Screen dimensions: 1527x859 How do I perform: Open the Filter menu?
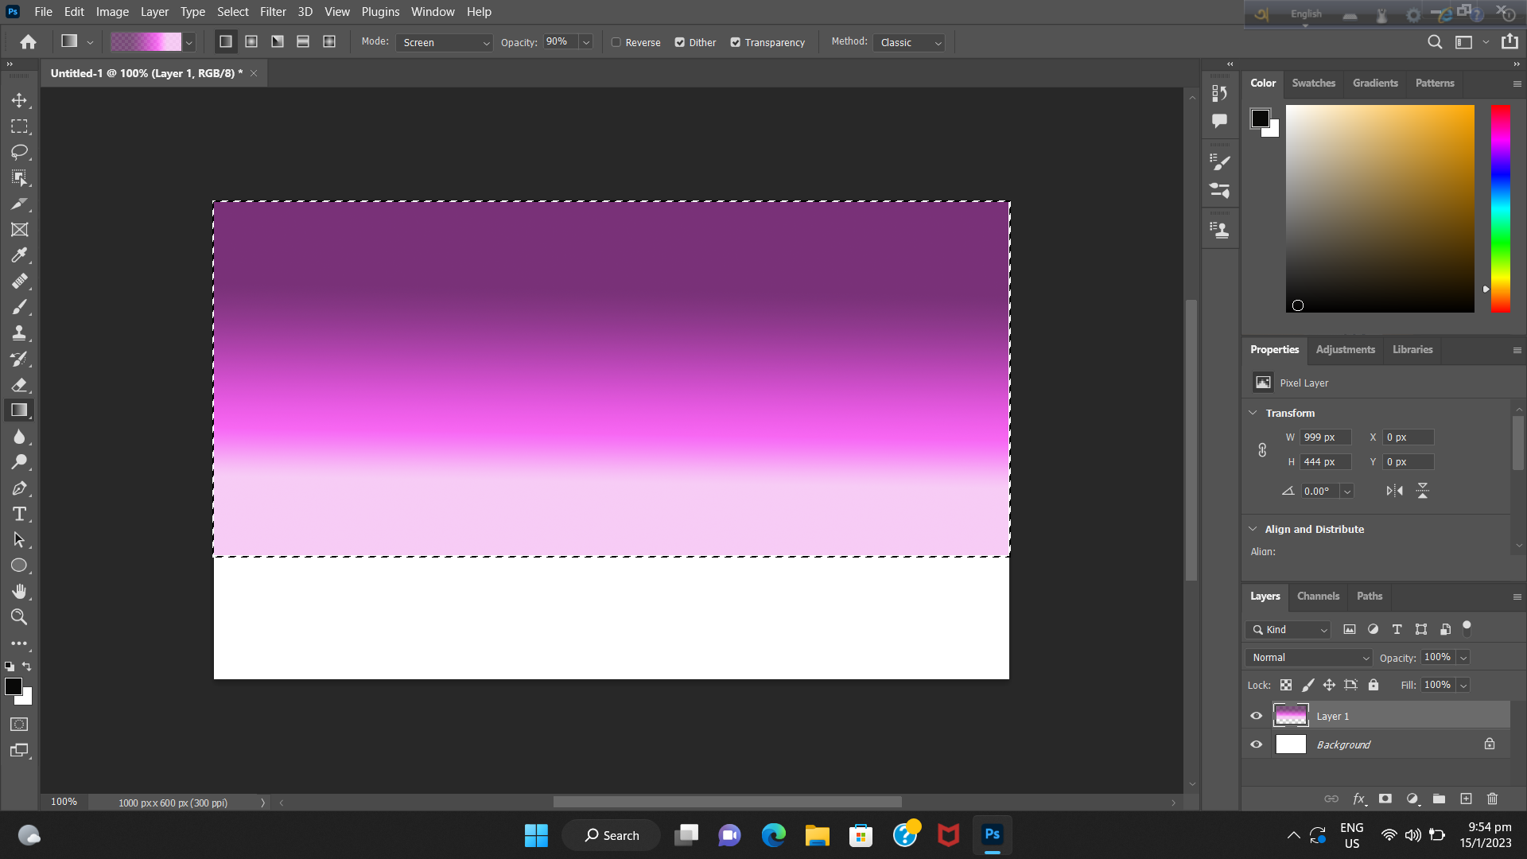273,11
